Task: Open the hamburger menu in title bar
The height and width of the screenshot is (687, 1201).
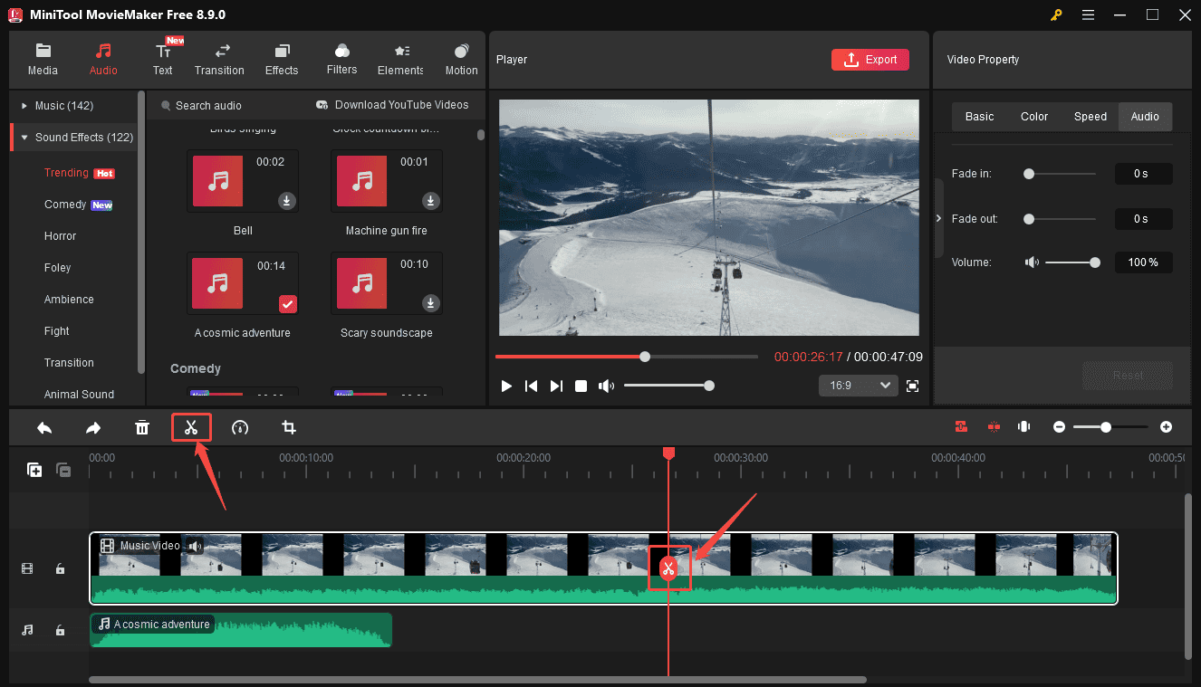Action: 1088,14
